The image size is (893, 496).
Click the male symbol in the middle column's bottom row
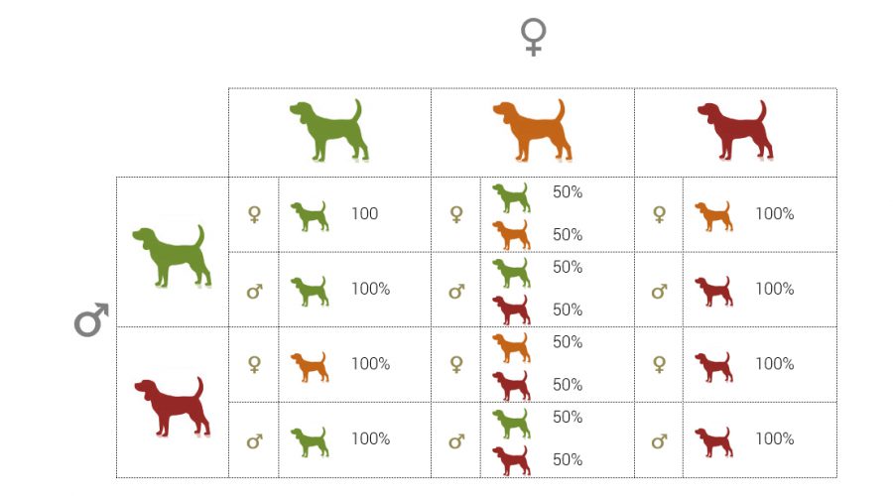click(456, 440)
